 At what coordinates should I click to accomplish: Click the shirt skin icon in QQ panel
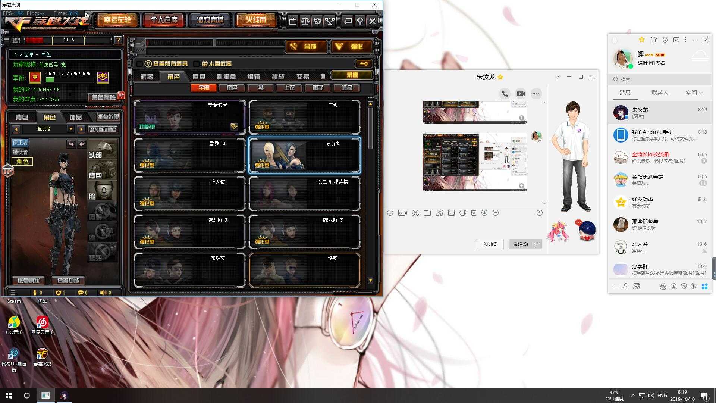pyautogui.click(x=653, y=40)
